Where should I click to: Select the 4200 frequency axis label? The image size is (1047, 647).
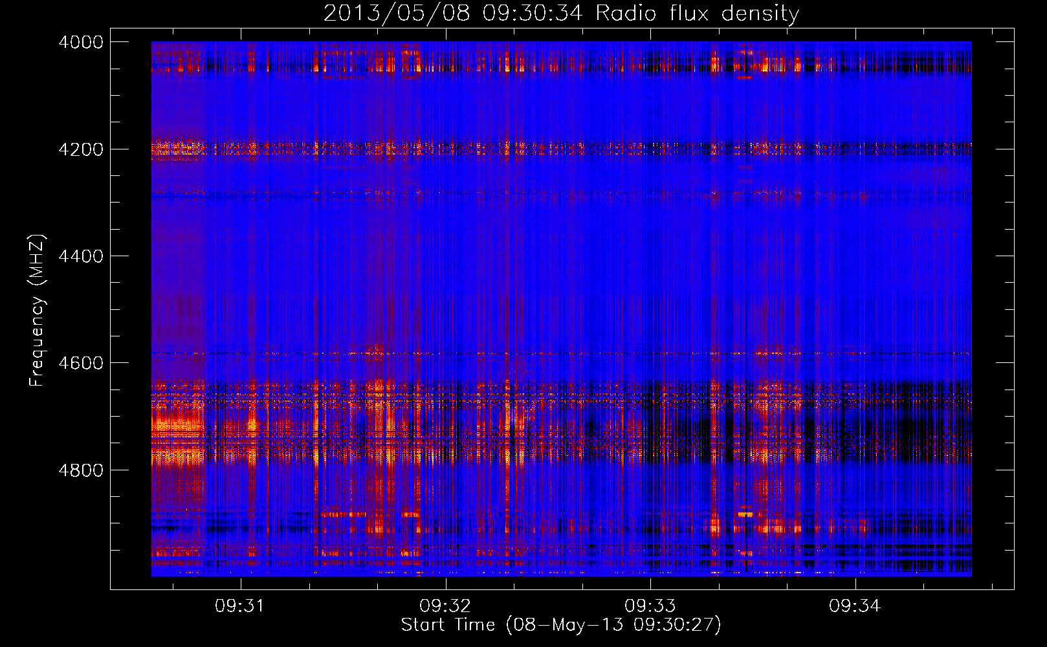(81, 149)
